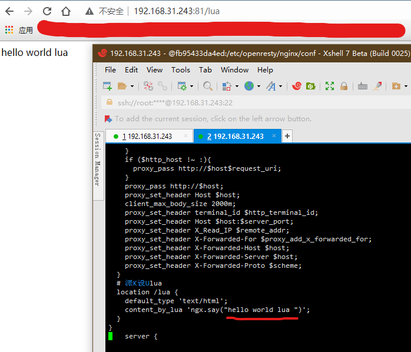411x352 pixels.
Task: Close tab 2 192.168.31.243
Action: [274, 136]
